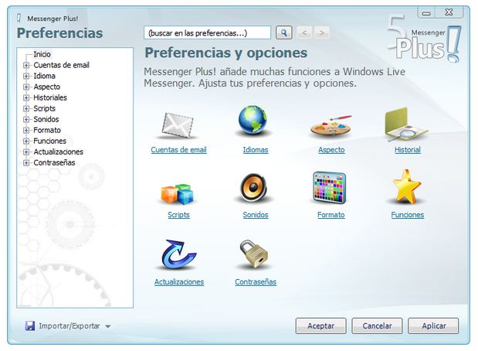Image resolution: width=478 pixels, height=351 pixels.
Task: Select Idioma in the tree
Action: [x=44, y=76]
